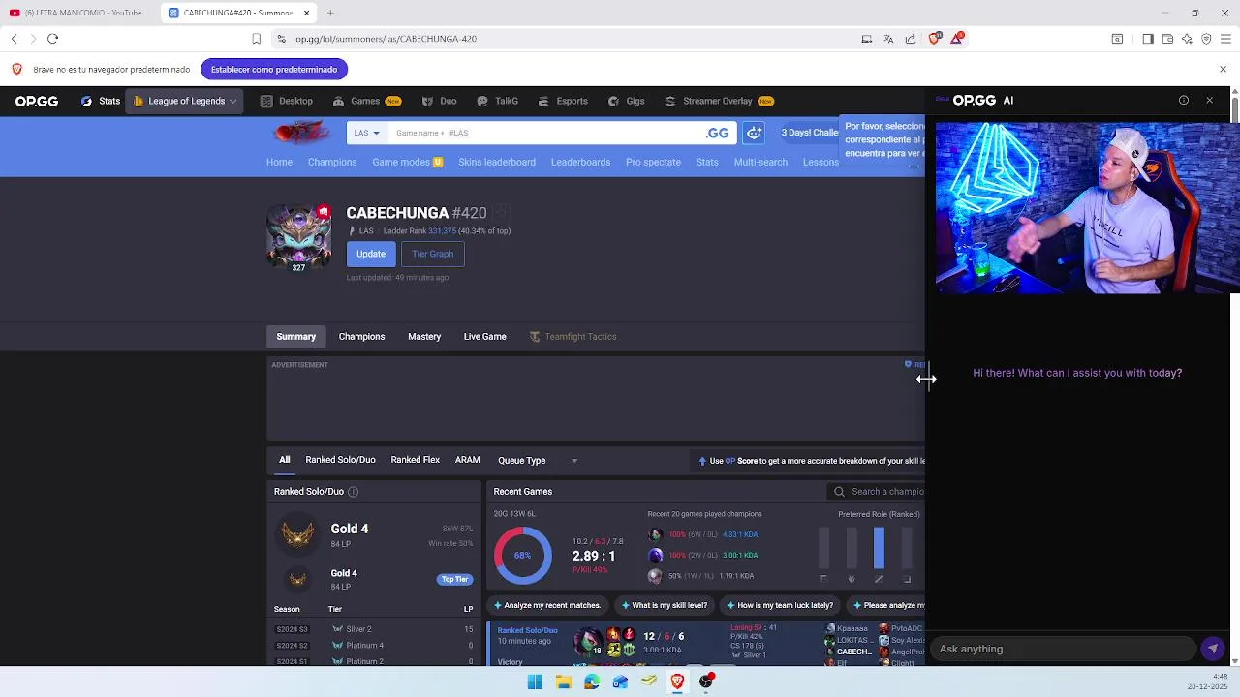
Task: Open the Game modes nav link
Action: [407, 162]
